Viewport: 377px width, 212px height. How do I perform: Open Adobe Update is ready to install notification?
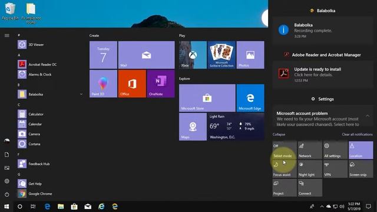point(323,75)
